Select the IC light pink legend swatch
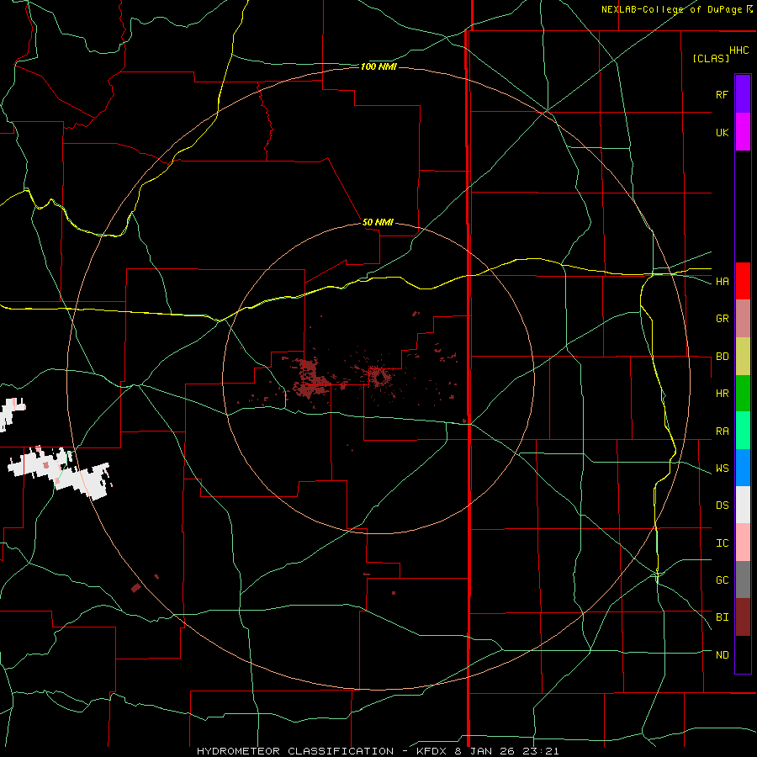757x757 pixels. (x=743, y=543)
